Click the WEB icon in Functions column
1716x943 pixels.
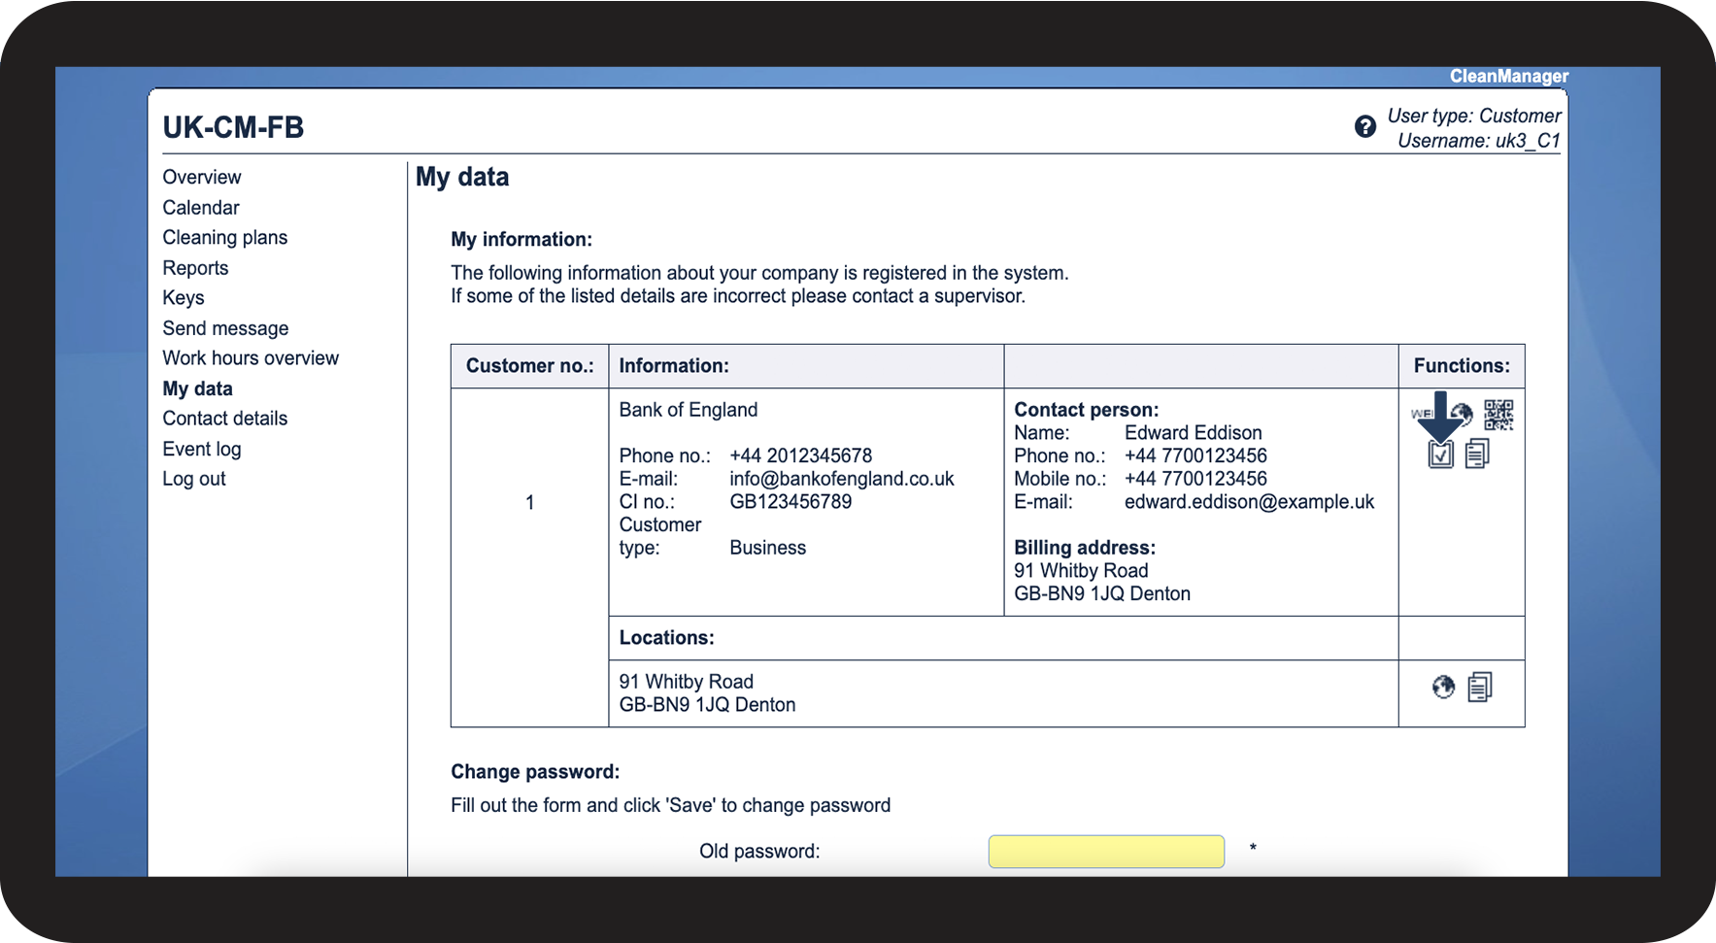pyautogui.click(x=1422, y=414)
